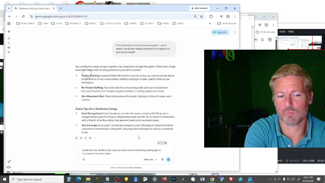
Task: Open the PIANO bookmark folder
Action: pos(163,23)
